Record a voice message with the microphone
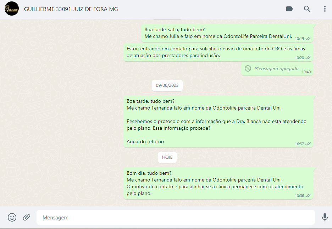The width and height of the screenshot is (332, 229). point(325,217)
